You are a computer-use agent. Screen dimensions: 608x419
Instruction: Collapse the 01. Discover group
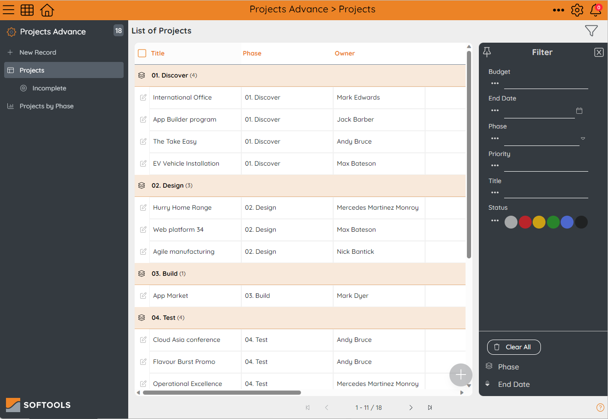142,75
